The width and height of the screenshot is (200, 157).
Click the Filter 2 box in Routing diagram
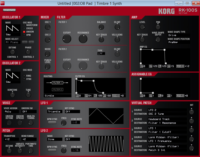57,89
